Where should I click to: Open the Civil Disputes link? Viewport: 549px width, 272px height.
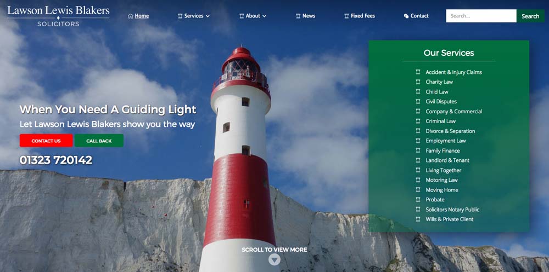441,102
